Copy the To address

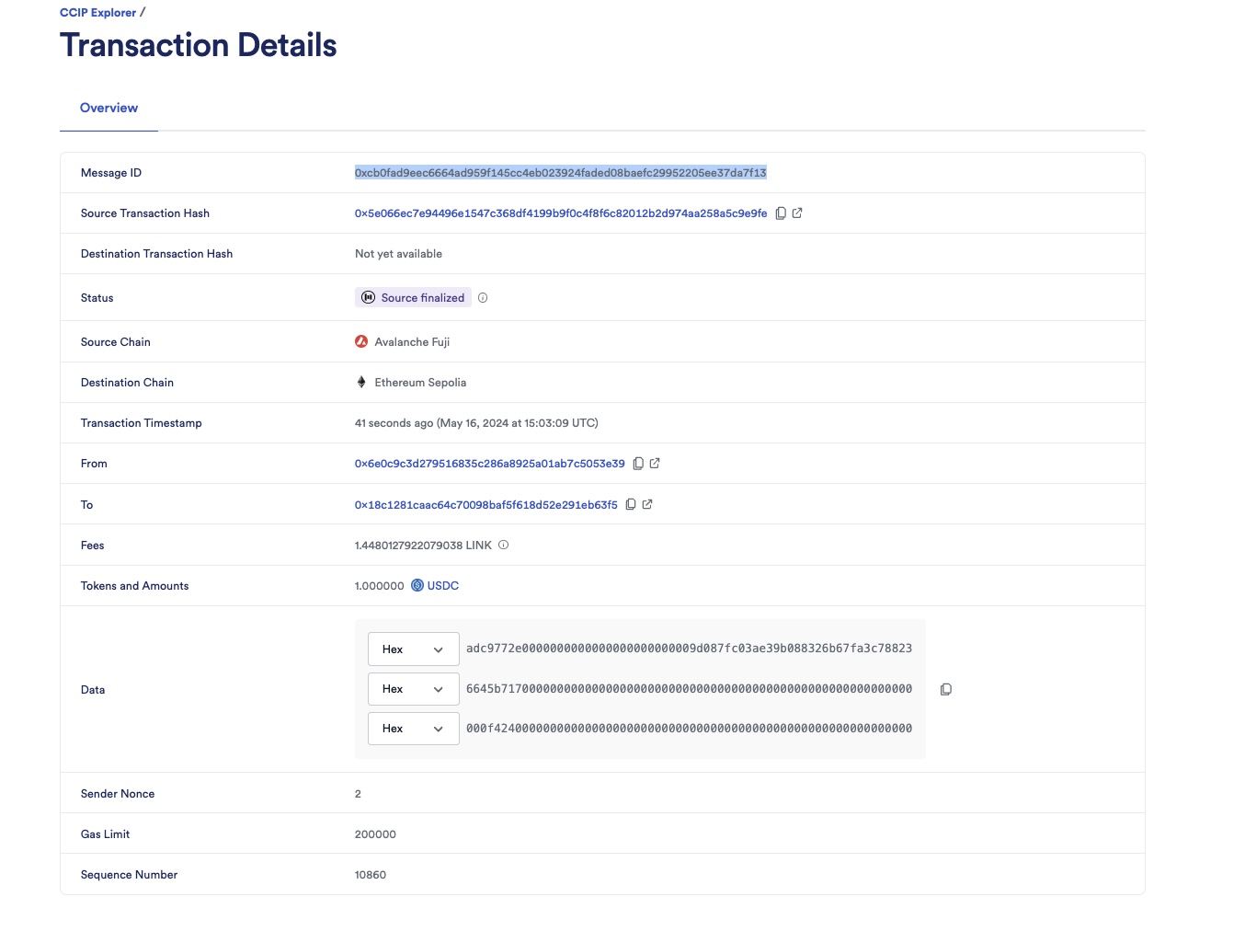629,504
